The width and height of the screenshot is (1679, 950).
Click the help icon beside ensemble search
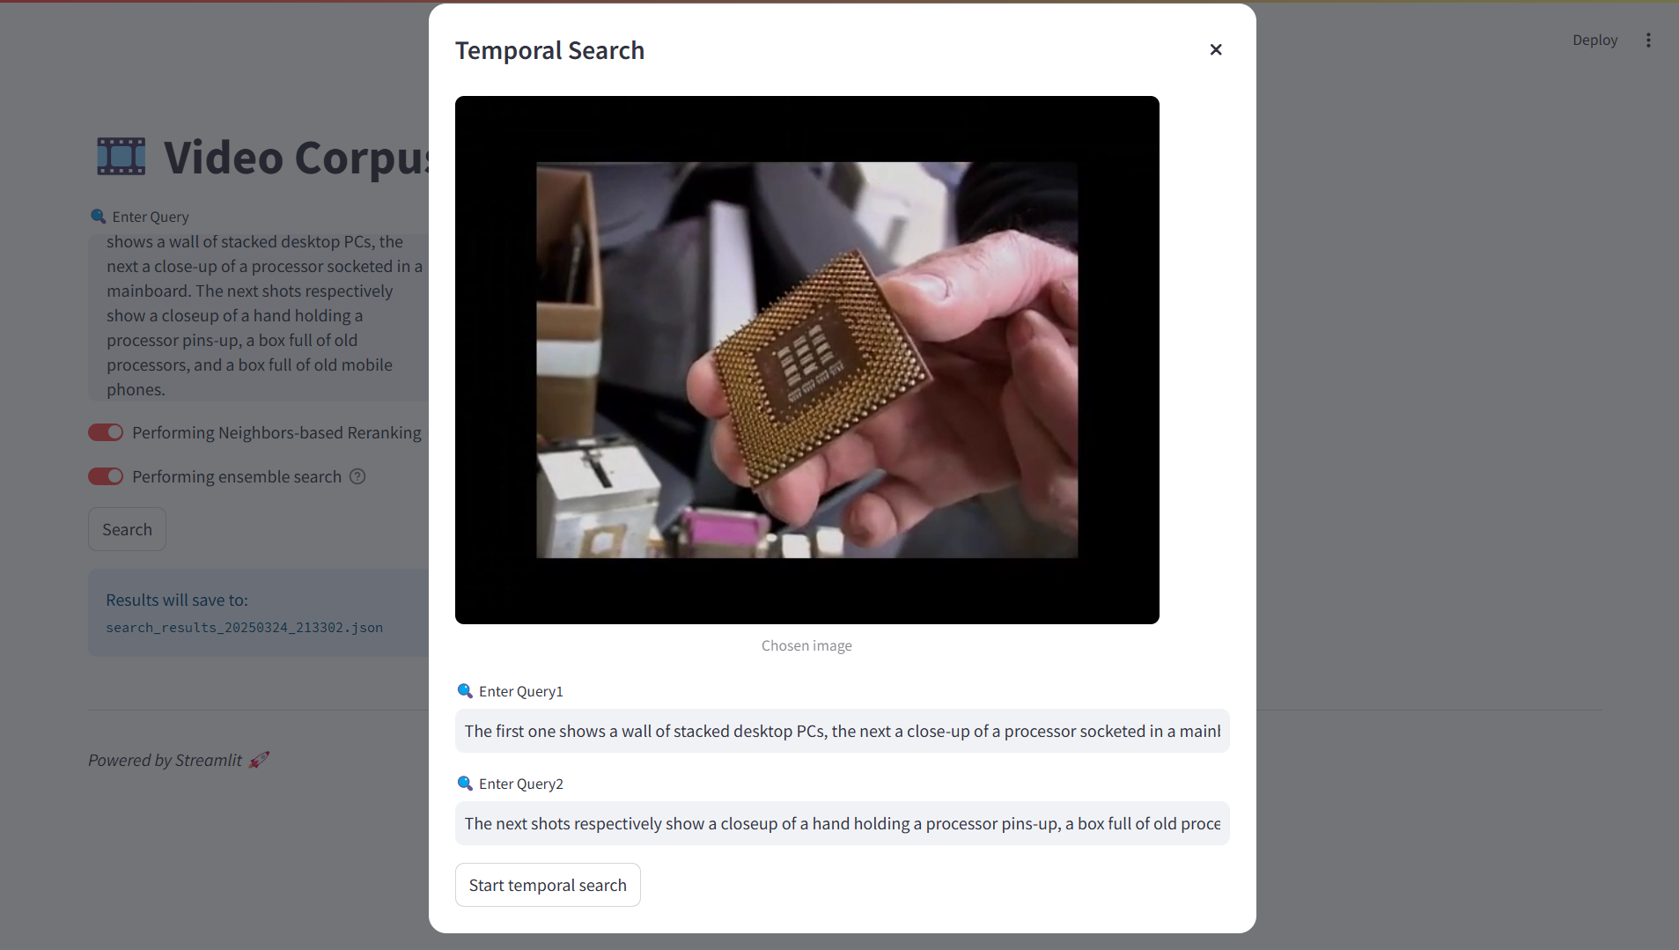pyautogui.click(x=357, y=476)
